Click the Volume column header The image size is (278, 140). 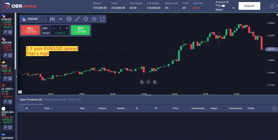(102, 108)
